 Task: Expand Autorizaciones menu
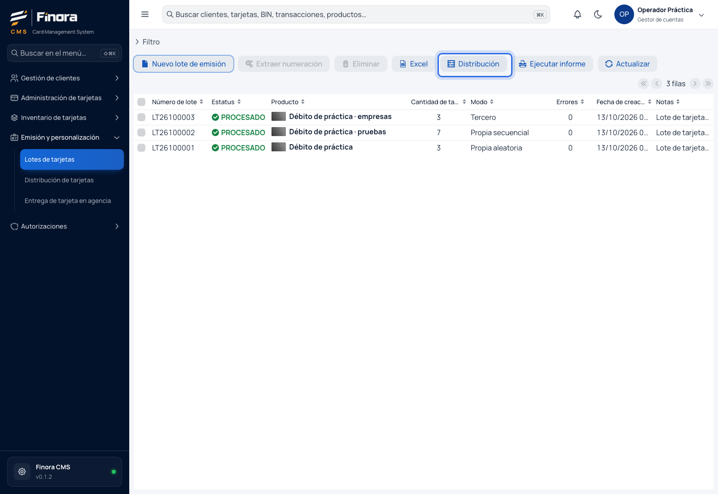coord(65,226)
